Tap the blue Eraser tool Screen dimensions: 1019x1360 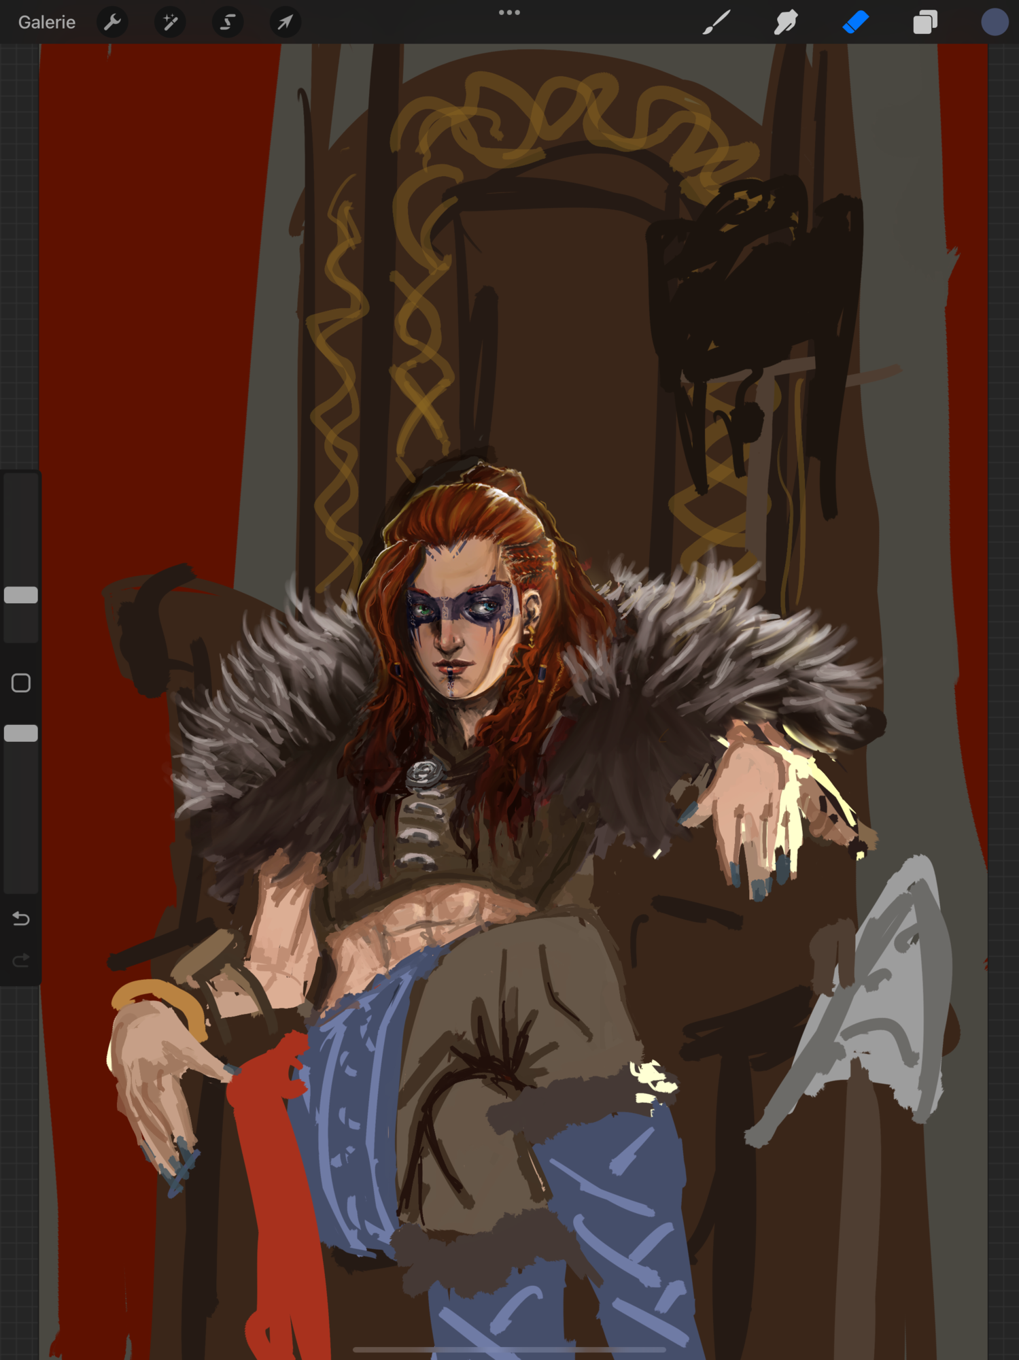(855, 22)
